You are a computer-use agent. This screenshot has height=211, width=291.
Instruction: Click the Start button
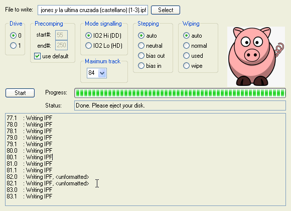[20, 93]
